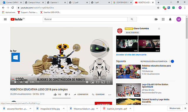Screen dimensions: 188x112
Task: Open Acceder al sitio del anunciante link
Action: coord(131,55)
